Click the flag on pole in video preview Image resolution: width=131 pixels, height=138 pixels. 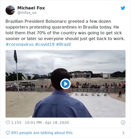coord(16,56)
